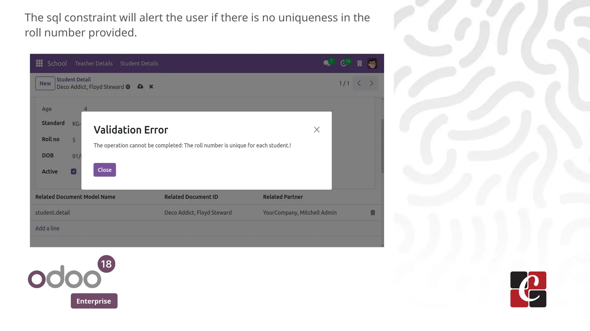Click the 1 / 1 pager counter

click(344, 83)
